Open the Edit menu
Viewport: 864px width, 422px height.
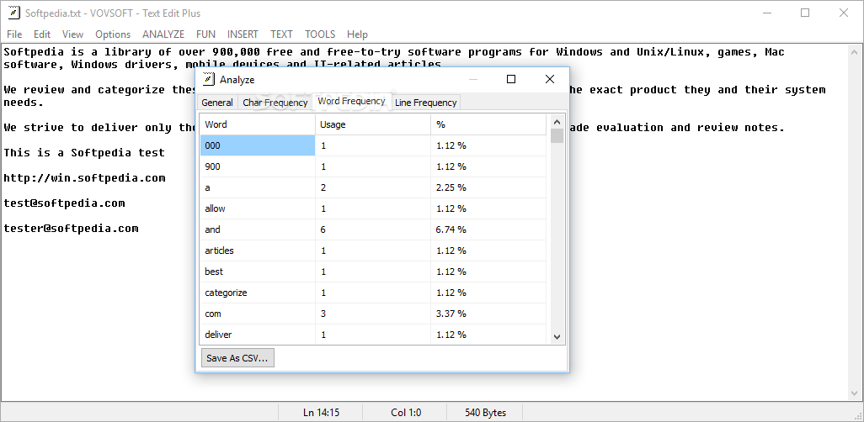point(42,34)
